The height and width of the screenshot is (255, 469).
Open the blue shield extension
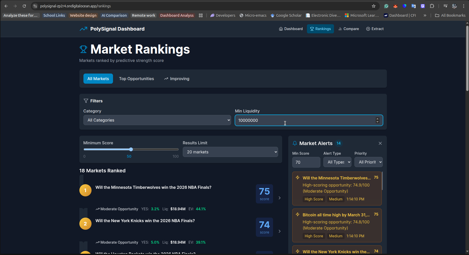405,6
